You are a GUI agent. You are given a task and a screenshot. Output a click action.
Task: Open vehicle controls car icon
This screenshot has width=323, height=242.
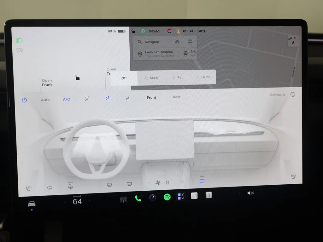(32, 204)
